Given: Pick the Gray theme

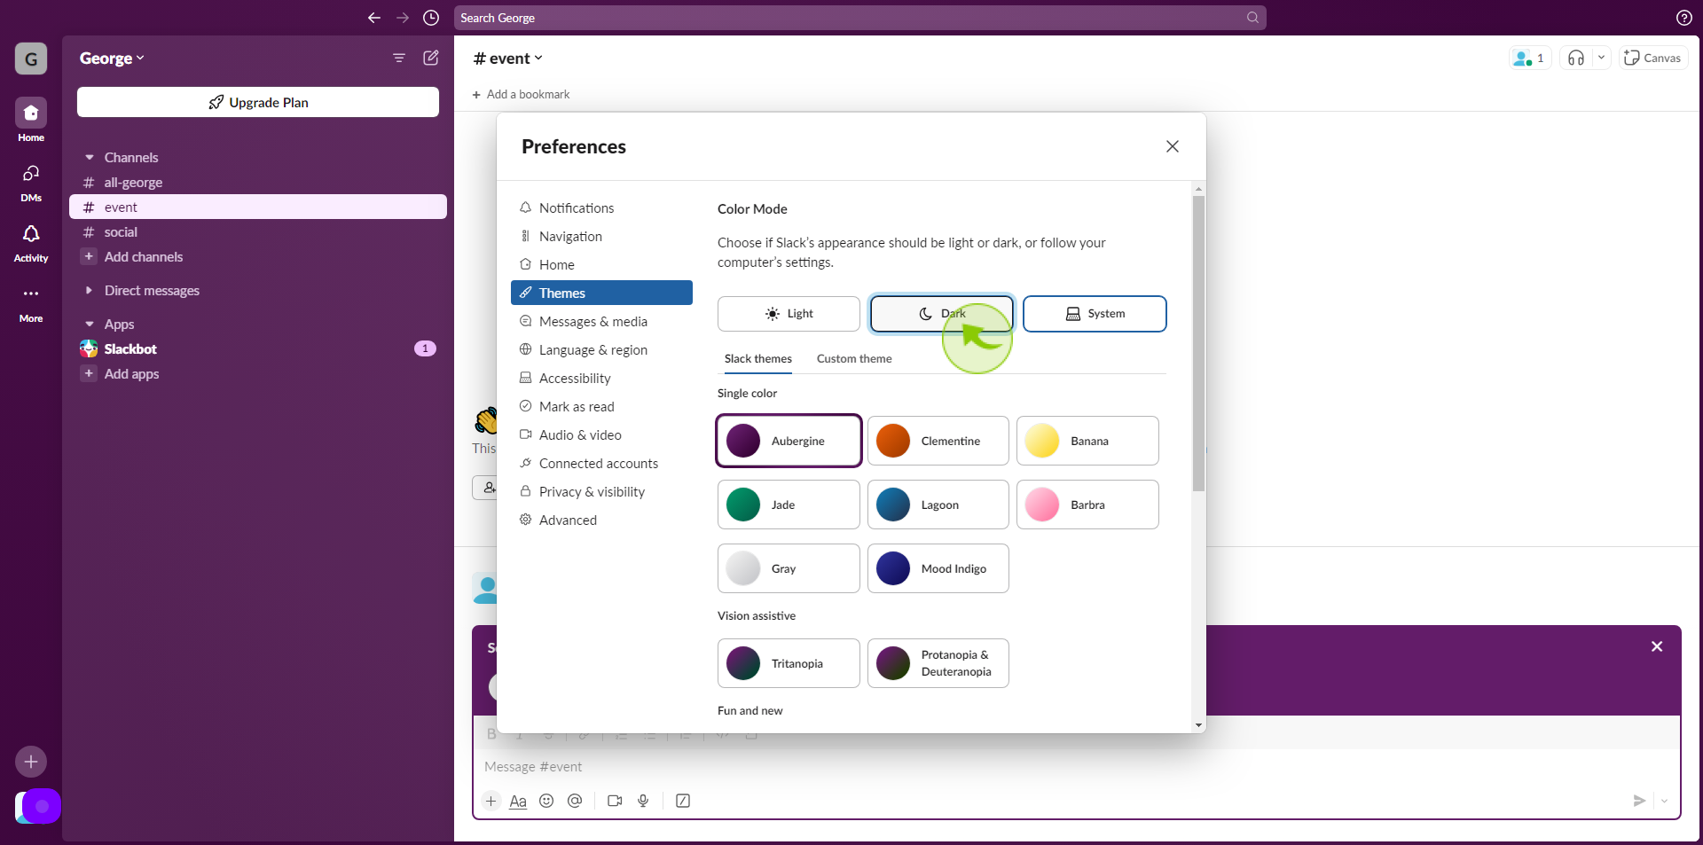Looking at the screenshot, I should pyautogui.click(x=789, y=568).
